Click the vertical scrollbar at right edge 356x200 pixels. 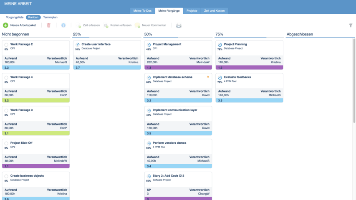coord(354,104)
